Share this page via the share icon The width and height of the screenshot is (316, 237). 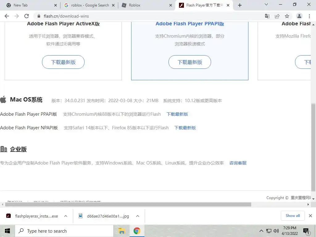click(277, 16)
